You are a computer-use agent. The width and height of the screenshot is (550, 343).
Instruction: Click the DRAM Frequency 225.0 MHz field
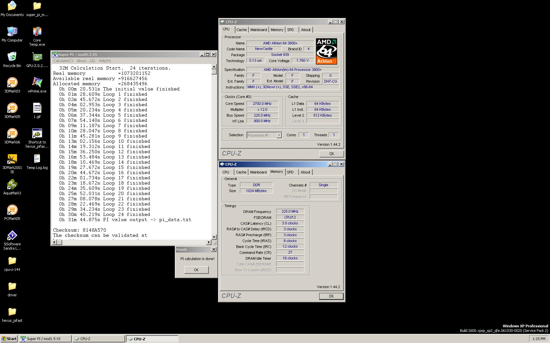(x=290, y=212)
